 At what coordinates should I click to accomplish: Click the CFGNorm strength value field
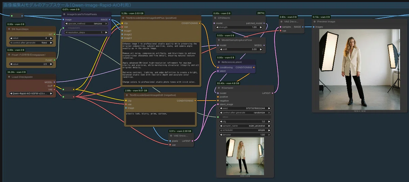[239, 27]
